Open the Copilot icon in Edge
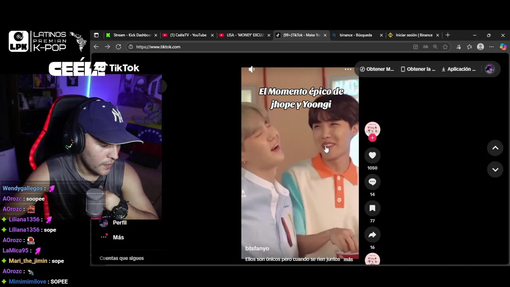This screenshot has height=287, width=510. (x=503, y=47)
